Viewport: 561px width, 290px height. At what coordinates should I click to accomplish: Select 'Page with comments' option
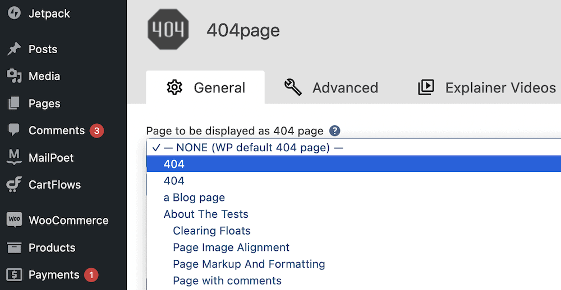coord(354,280)
